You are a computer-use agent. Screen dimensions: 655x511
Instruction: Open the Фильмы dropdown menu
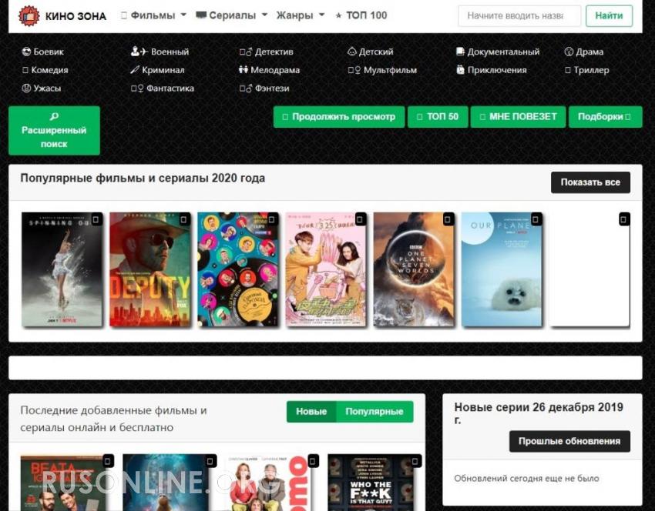153,15
